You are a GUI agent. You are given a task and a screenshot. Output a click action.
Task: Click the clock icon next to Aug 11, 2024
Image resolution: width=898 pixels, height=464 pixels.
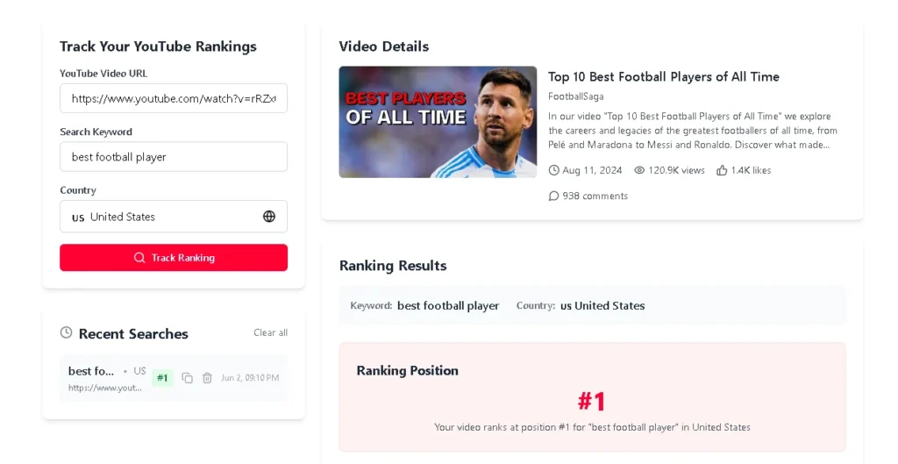click(x=554, y=170)
